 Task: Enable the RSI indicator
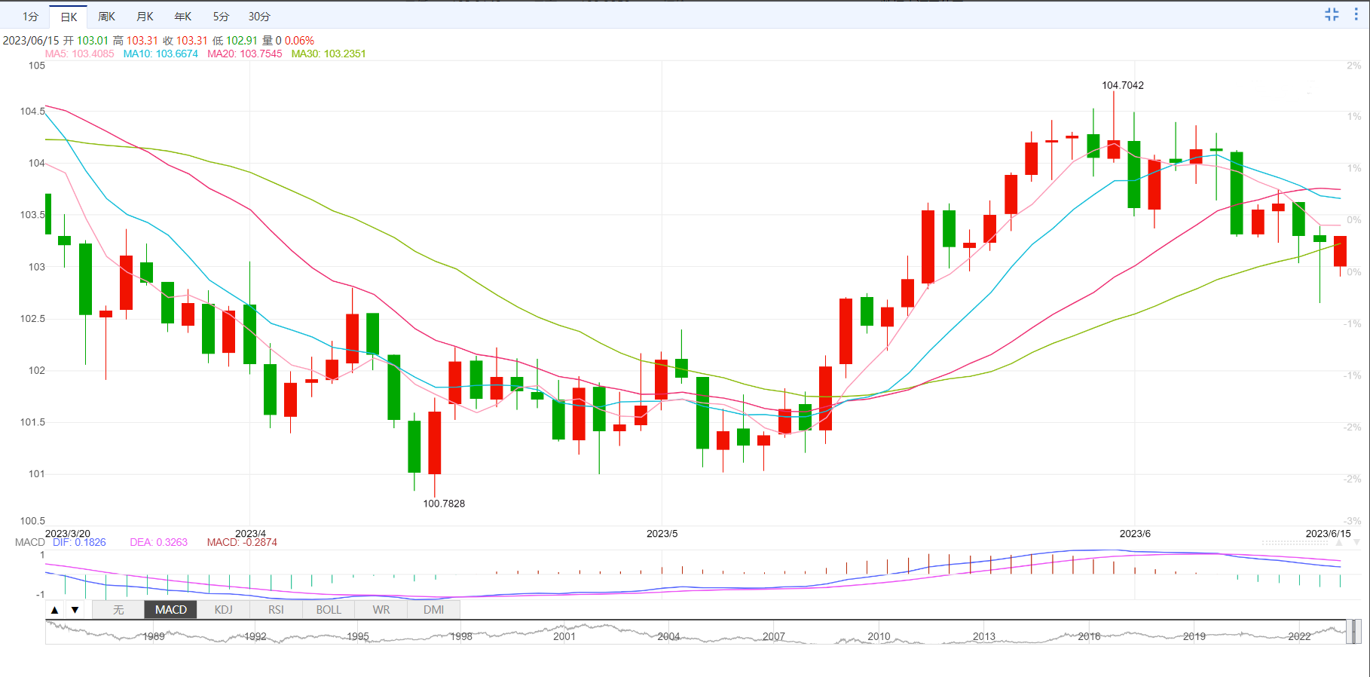pos(276,610)
